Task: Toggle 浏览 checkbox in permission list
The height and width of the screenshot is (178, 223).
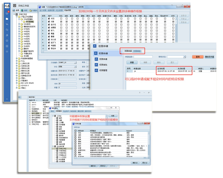Action: (76, 135)
